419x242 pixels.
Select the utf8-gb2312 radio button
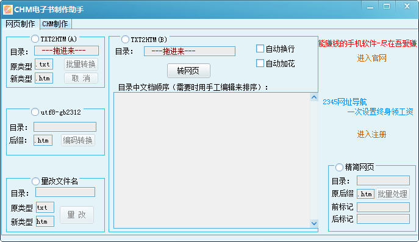[x=35, y=112]
